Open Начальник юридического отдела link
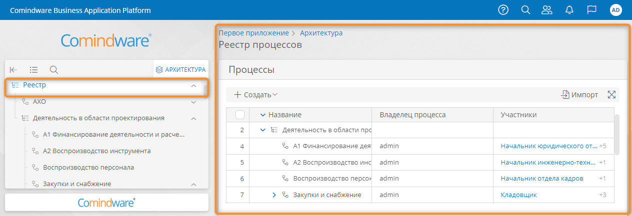Viewport: 632px width, 216px height. tap(549, 146)
